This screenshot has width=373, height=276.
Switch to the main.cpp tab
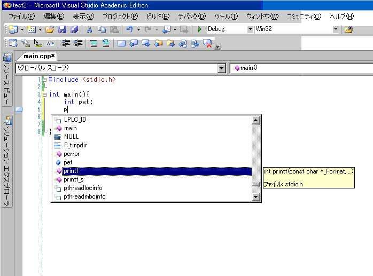point(39,56)
